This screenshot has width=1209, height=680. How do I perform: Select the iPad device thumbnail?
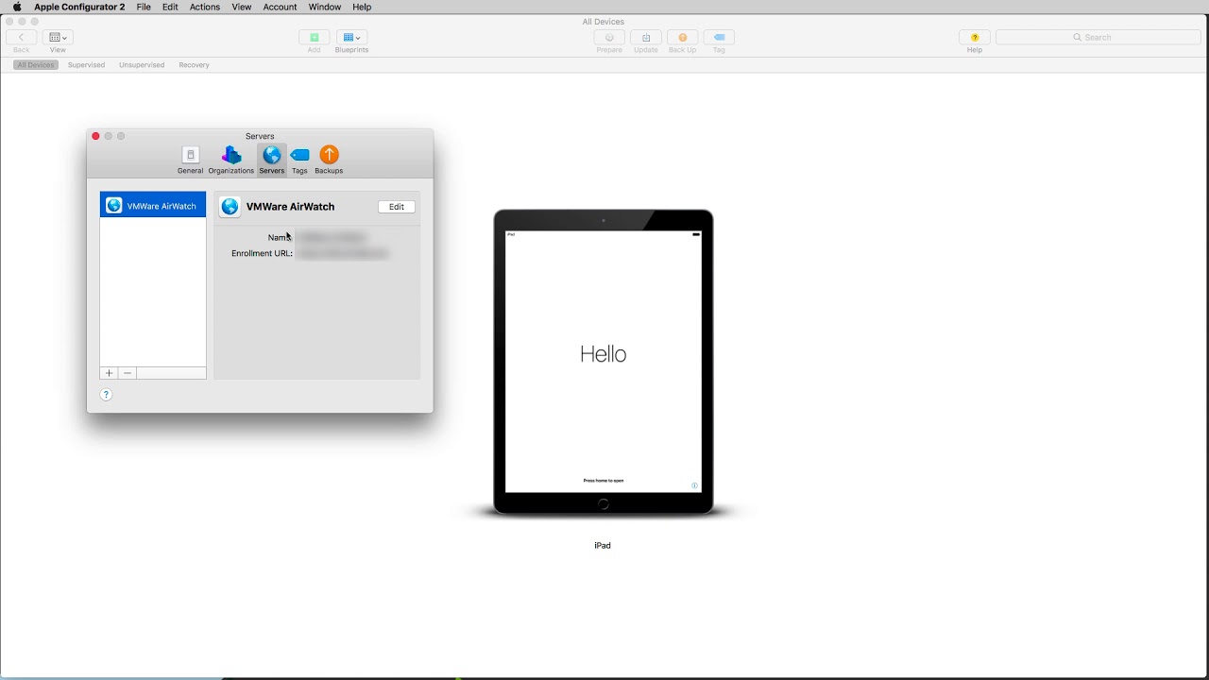click(x=603, y=363)
